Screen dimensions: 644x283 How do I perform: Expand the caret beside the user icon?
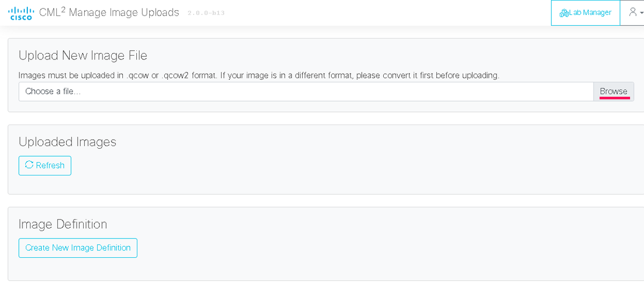(x=641, y=14)
